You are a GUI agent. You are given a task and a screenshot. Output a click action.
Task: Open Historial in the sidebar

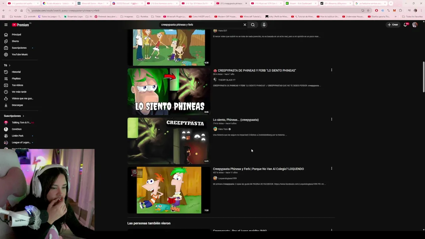point(16,72)
